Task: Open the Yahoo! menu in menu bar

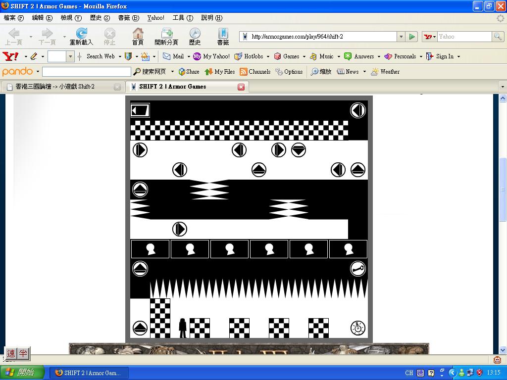Action: [x=155, y=18]
